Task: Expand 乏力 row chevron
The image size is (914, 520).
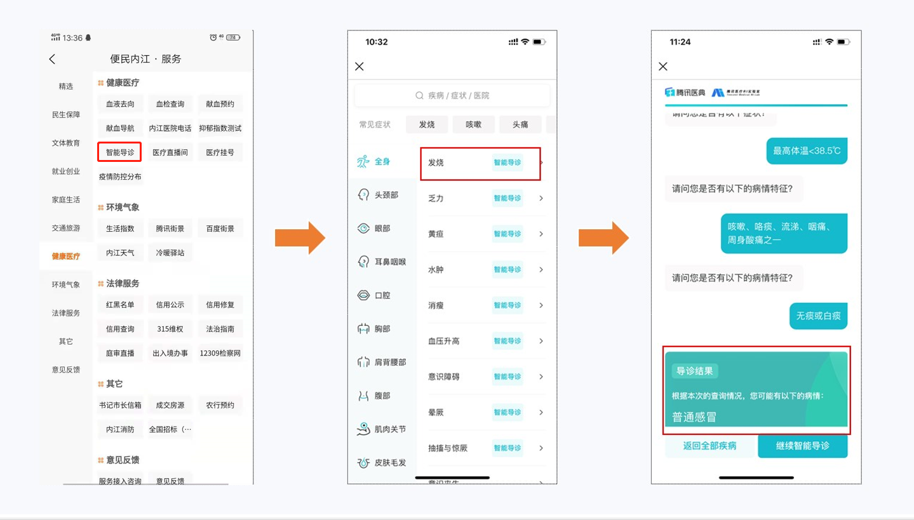Action: [541, 198]
